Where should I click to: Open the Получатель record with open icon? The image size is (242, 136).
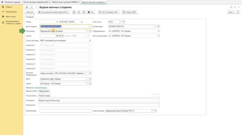coord(90,31)
